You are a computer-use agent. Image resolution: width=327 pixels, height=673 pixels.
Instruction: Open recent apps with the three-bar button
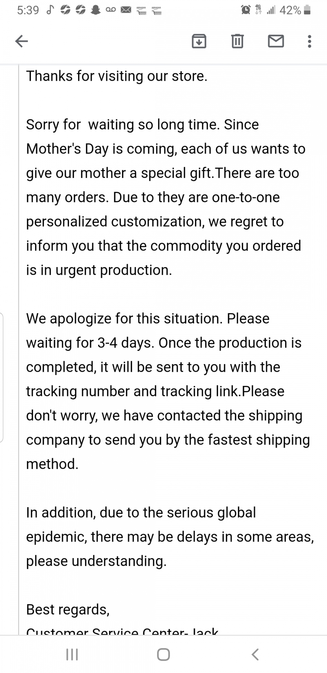[72, 654]
